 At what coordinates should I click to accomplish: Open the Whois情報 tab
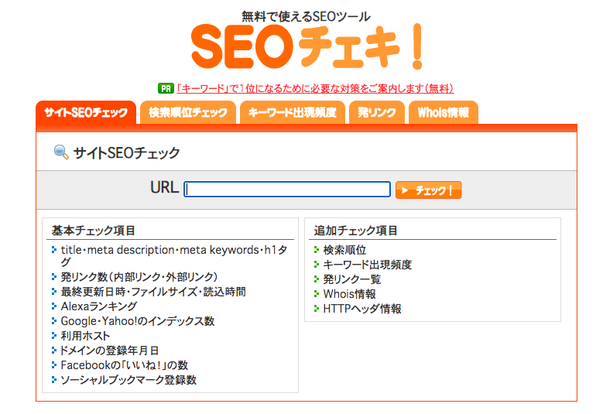coord(444,112)
